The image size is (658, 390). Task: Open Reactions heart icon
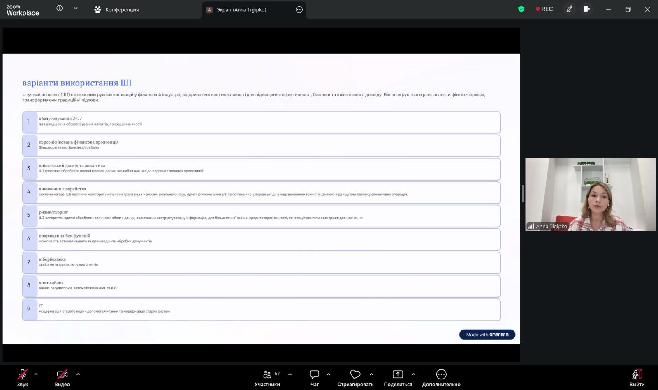coord(355,377)
